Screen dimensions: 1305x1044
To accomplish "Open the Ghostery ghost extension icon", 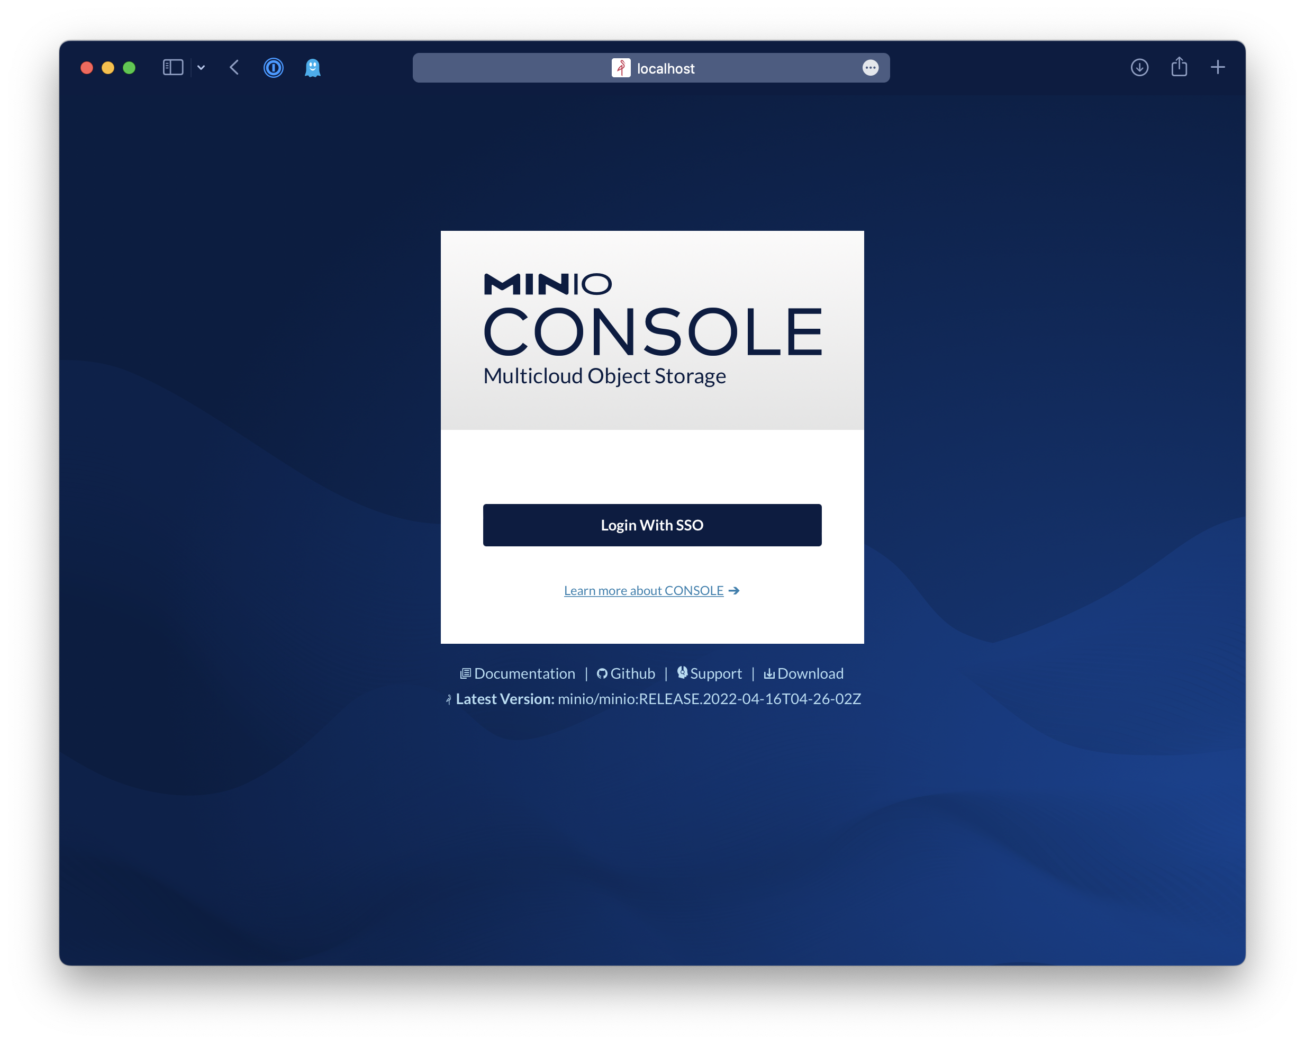I will pyautogui.click(x=312, y=67).
